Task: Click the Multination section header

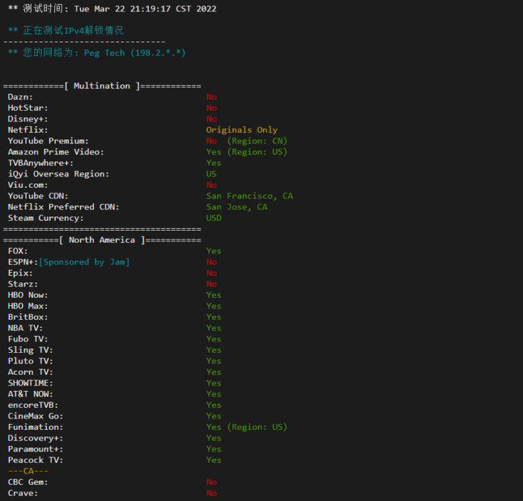Action: pos(102,86)
